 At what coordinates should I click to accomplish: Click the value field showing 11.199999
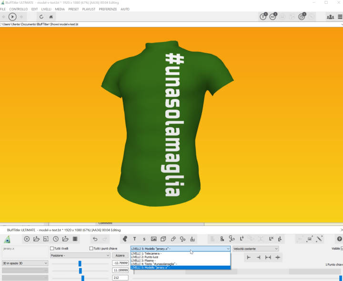[x=121, y=271]
